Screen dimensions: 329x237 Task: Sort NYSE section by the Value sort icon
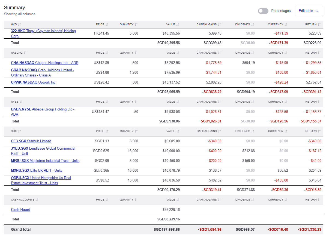[x=178, y=102]
